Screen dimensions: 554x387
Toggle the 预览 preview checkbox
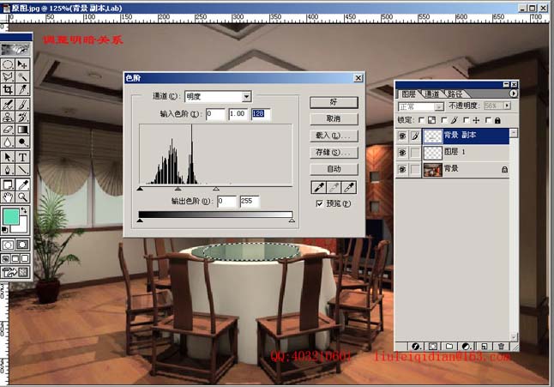pos(319,203)
